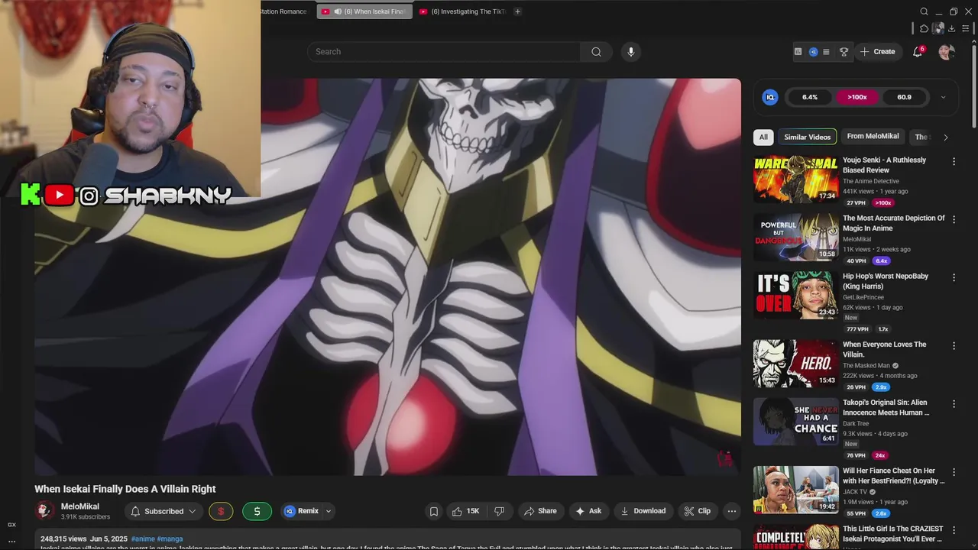
Task: Click vidIQ logo in stats panel
Action: click(770, 97)
